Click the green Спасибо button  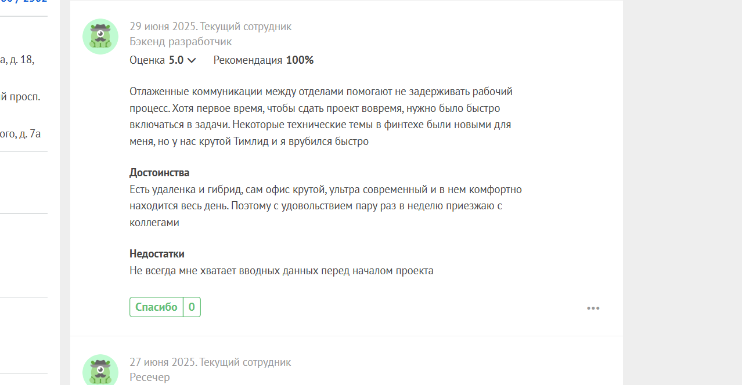coord(157,307)
